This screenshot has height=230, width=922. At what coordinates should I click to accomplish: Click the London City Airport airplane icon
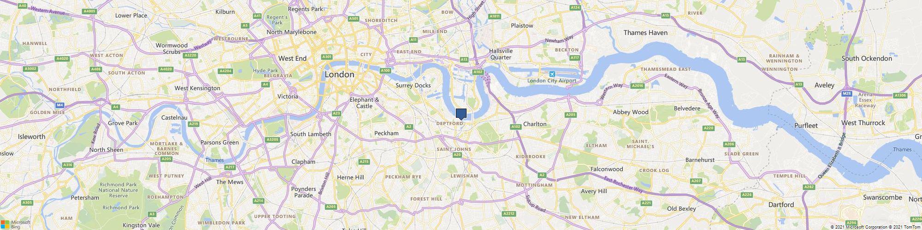[552, 74]
